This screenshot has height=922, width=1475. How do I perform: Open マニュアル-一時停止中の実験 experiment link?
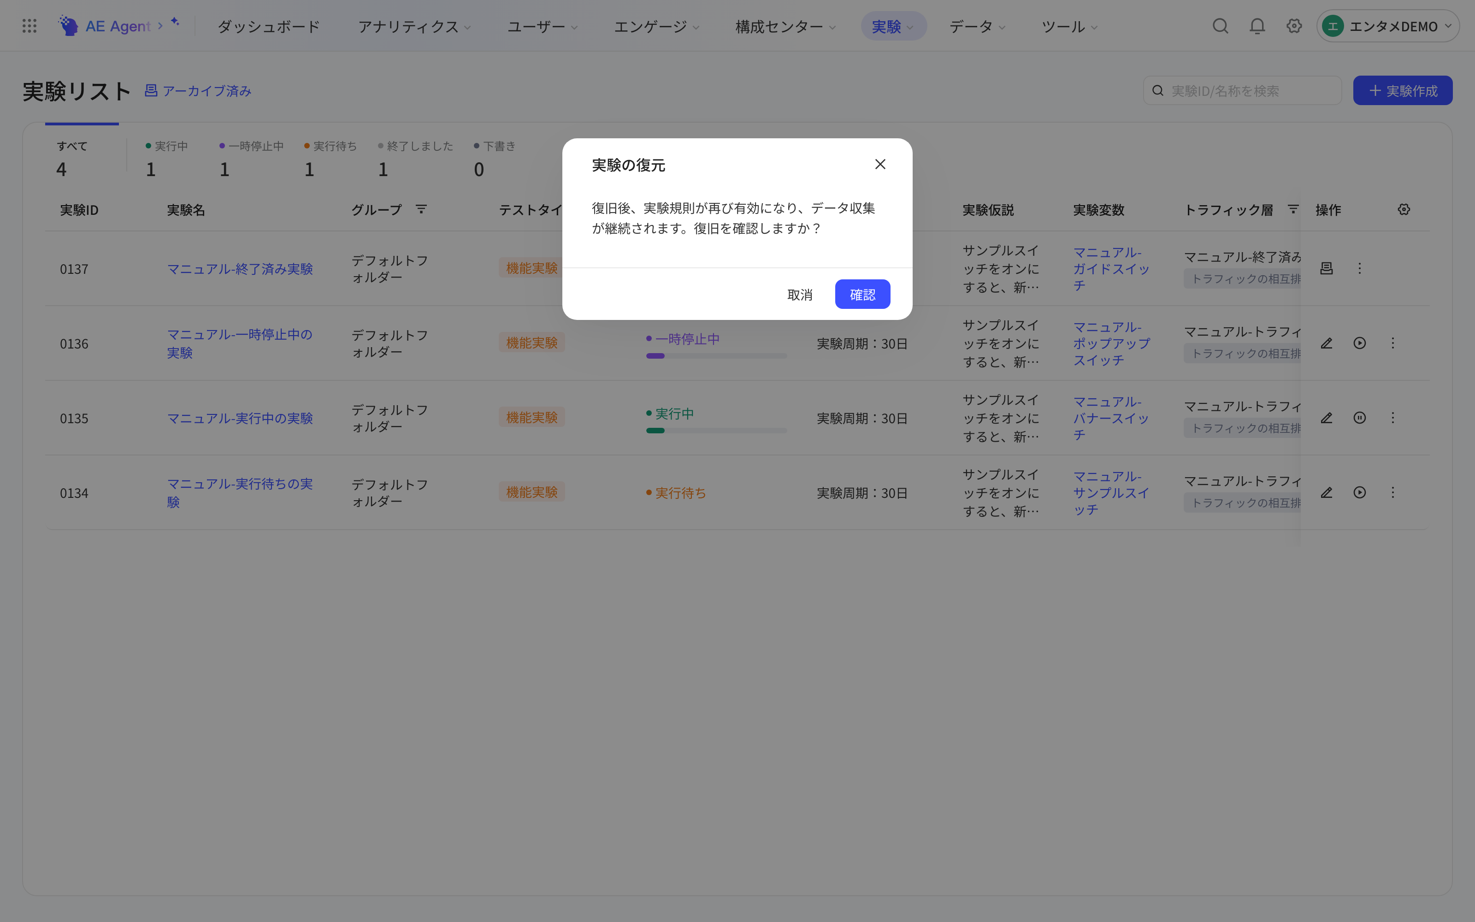point(240,343)
